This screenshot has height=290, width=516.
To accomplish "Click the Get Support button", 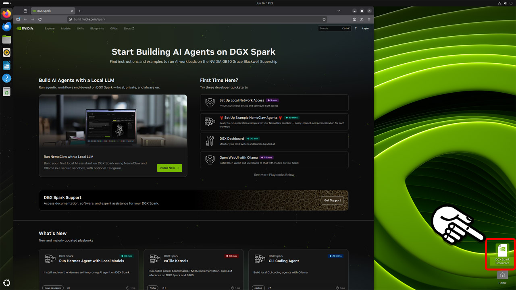I will 333,200.
